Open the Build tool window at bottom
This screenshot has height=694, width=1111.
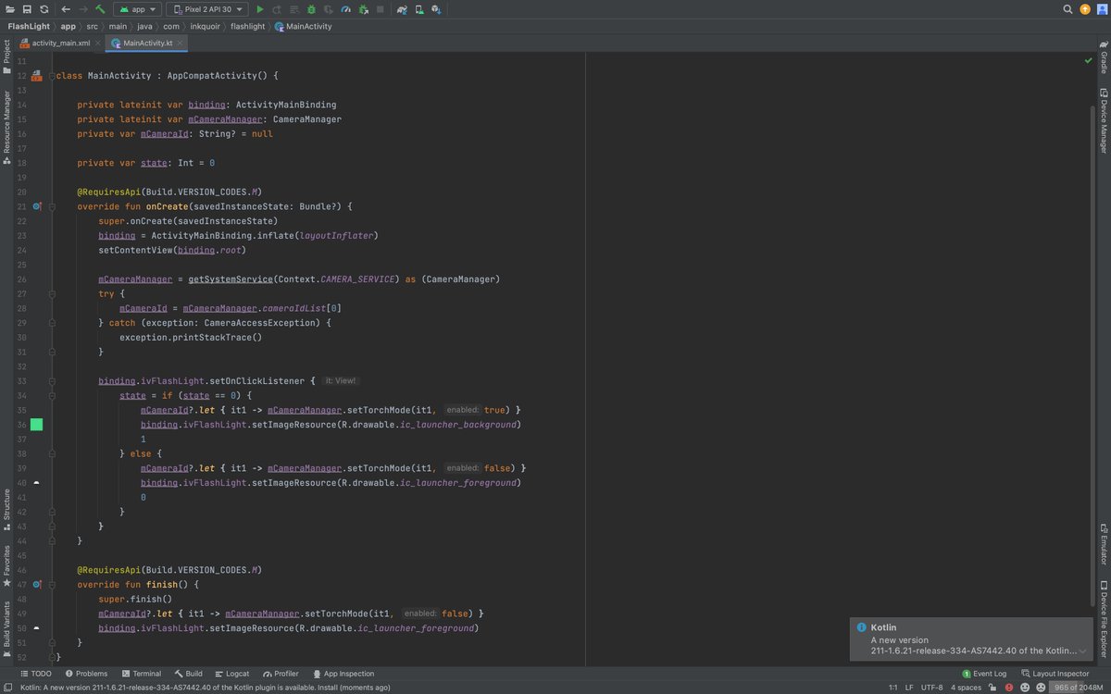click(187, 674)
